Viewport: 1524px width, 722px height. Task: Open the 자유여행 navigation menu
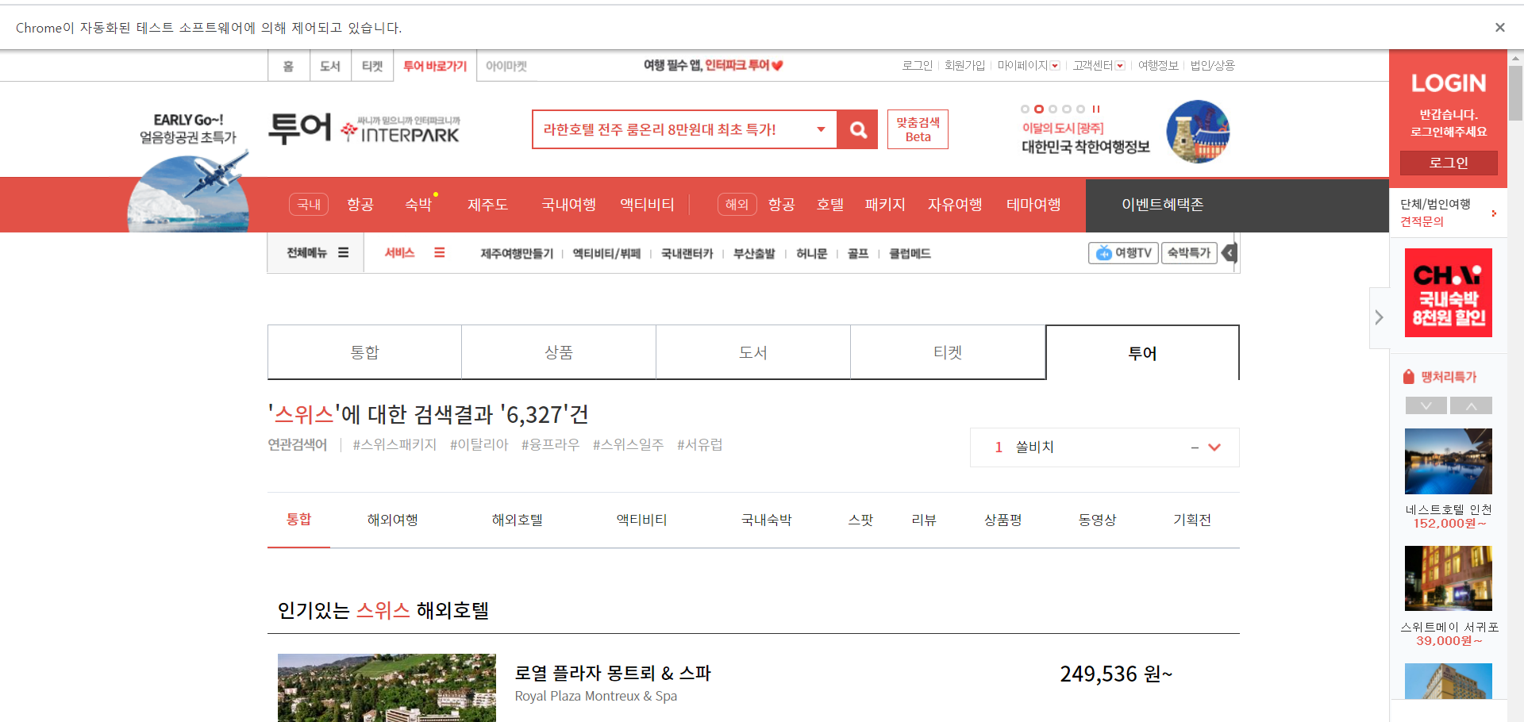click(955, 205)
